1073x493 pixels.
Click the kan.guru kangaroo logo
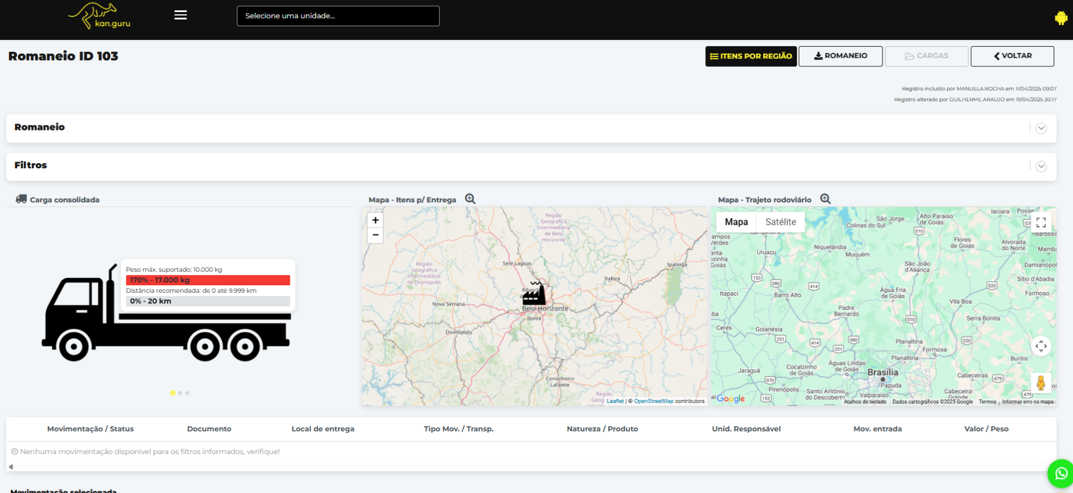point(100,16)
